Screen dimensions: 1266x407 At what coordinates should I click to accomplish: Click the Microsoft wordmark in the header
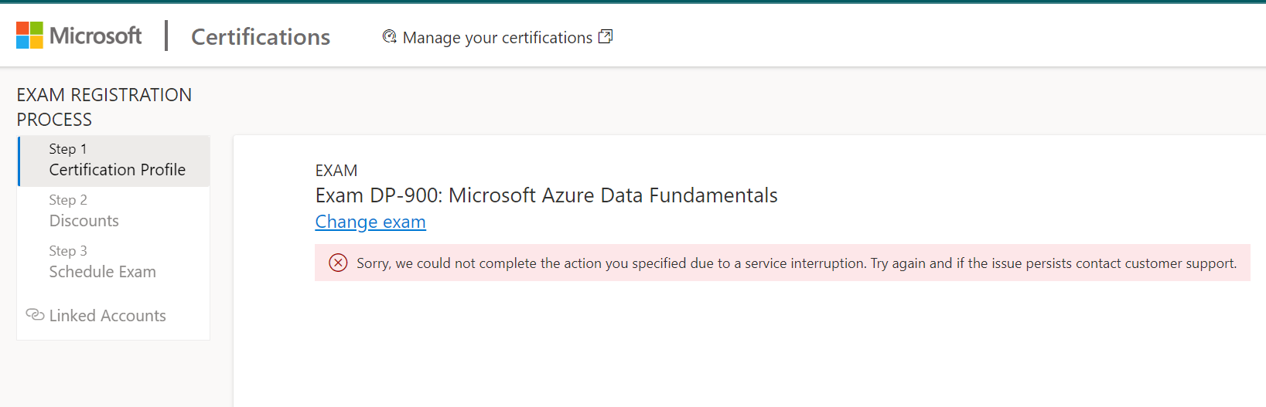[96, 36]
